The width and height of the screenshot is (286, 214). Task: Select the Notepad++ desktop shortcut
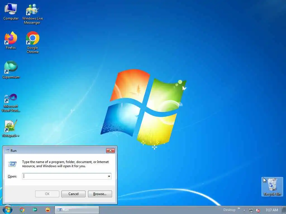coord(10,128)
